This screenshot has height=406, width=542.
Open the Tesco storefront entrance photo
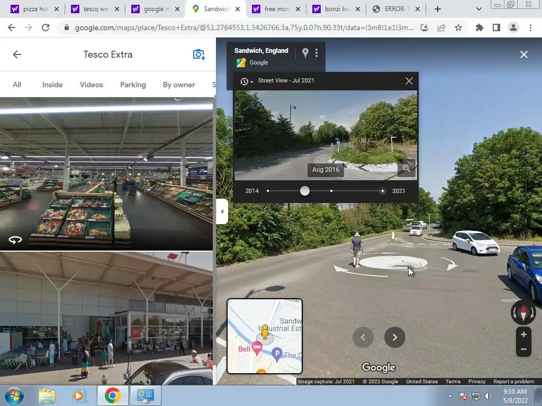click(106, 318)
